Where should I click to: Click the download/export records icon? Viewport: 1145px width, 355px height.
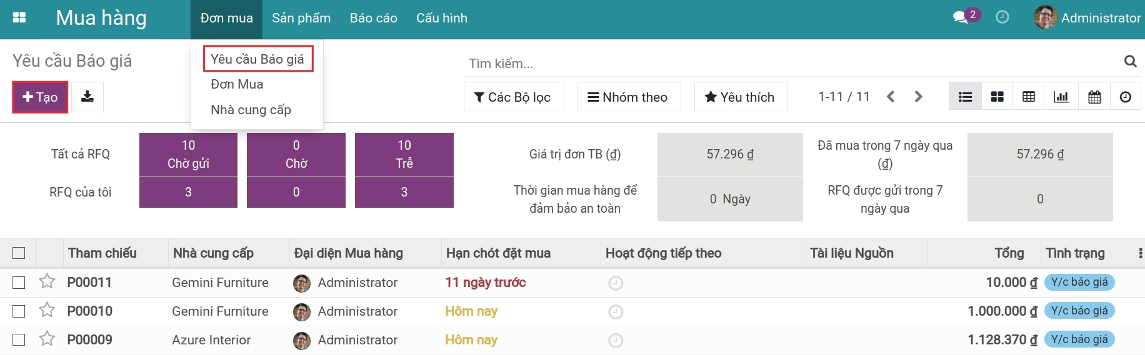87,97
